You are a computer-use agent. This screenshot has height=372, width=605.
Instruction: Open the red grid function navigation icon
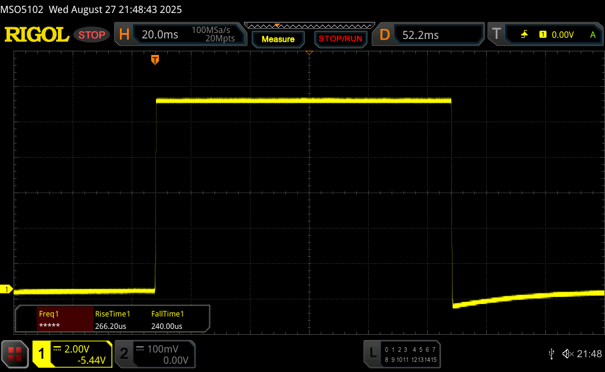(15, 354)
